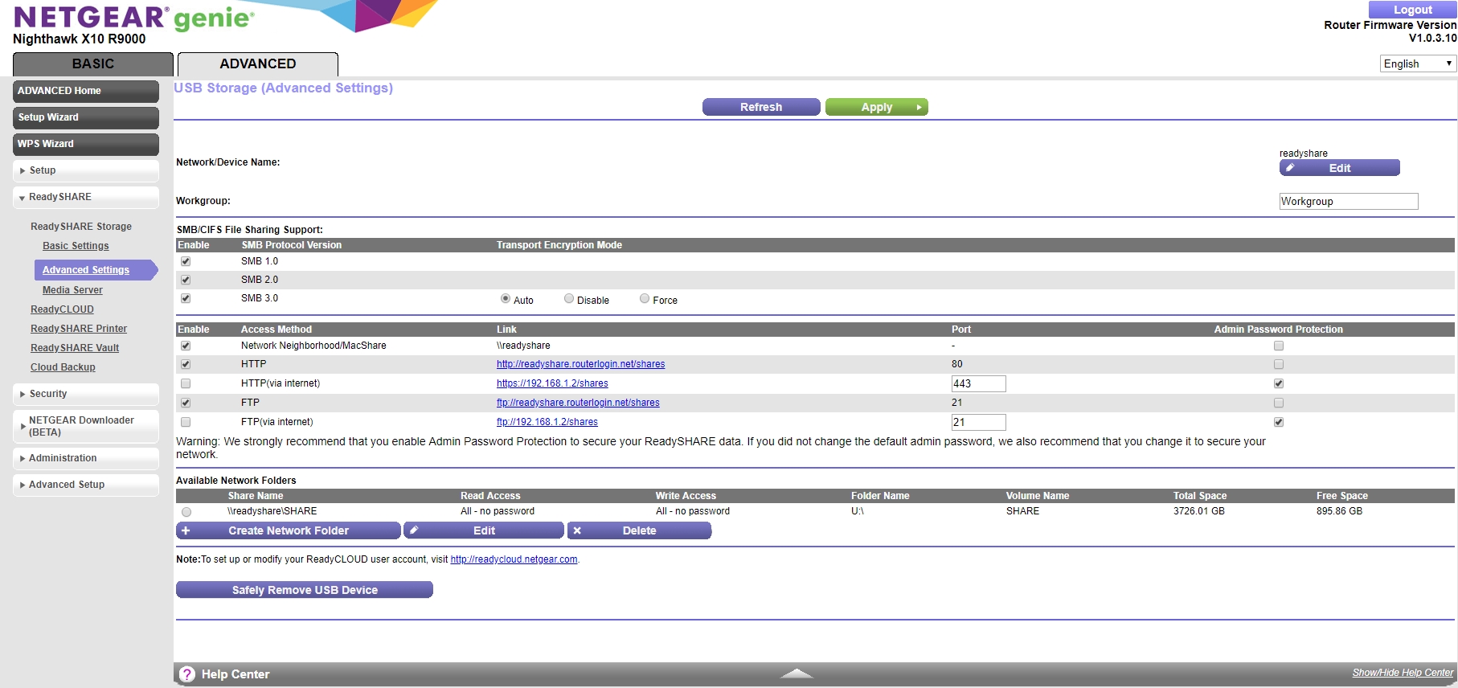Open the Setup Wizard
This screenshot has width=1458, height=688.
click(86, 117)
